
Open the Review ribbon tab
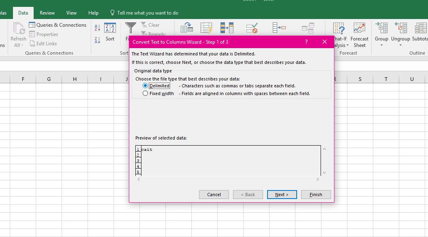[x=47, y=13]
